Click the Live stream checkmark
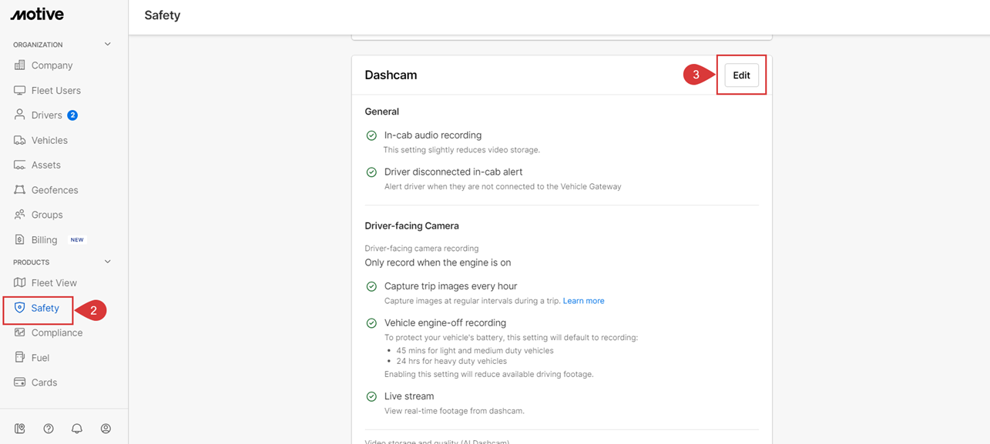The width and height of the screenshot is (990, 444). tap(371, 396)
